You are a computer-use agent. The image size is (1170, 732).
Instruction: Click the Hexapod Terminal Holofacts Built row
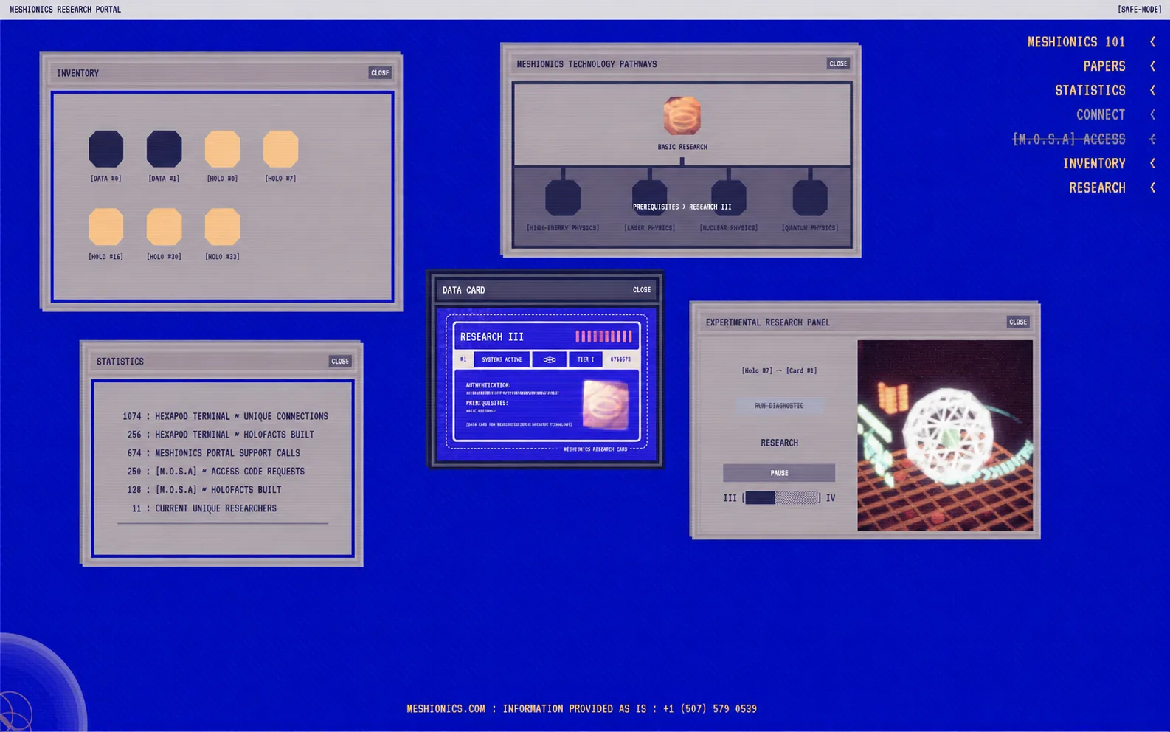(x=221, y=435)
